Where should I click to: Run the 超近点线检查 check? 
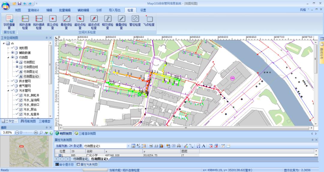tap(94, 22)
